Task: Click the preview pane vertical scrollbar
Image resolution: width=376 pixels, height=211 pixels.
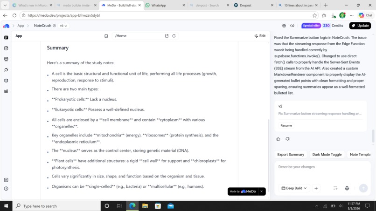Action: click(268, 155)
